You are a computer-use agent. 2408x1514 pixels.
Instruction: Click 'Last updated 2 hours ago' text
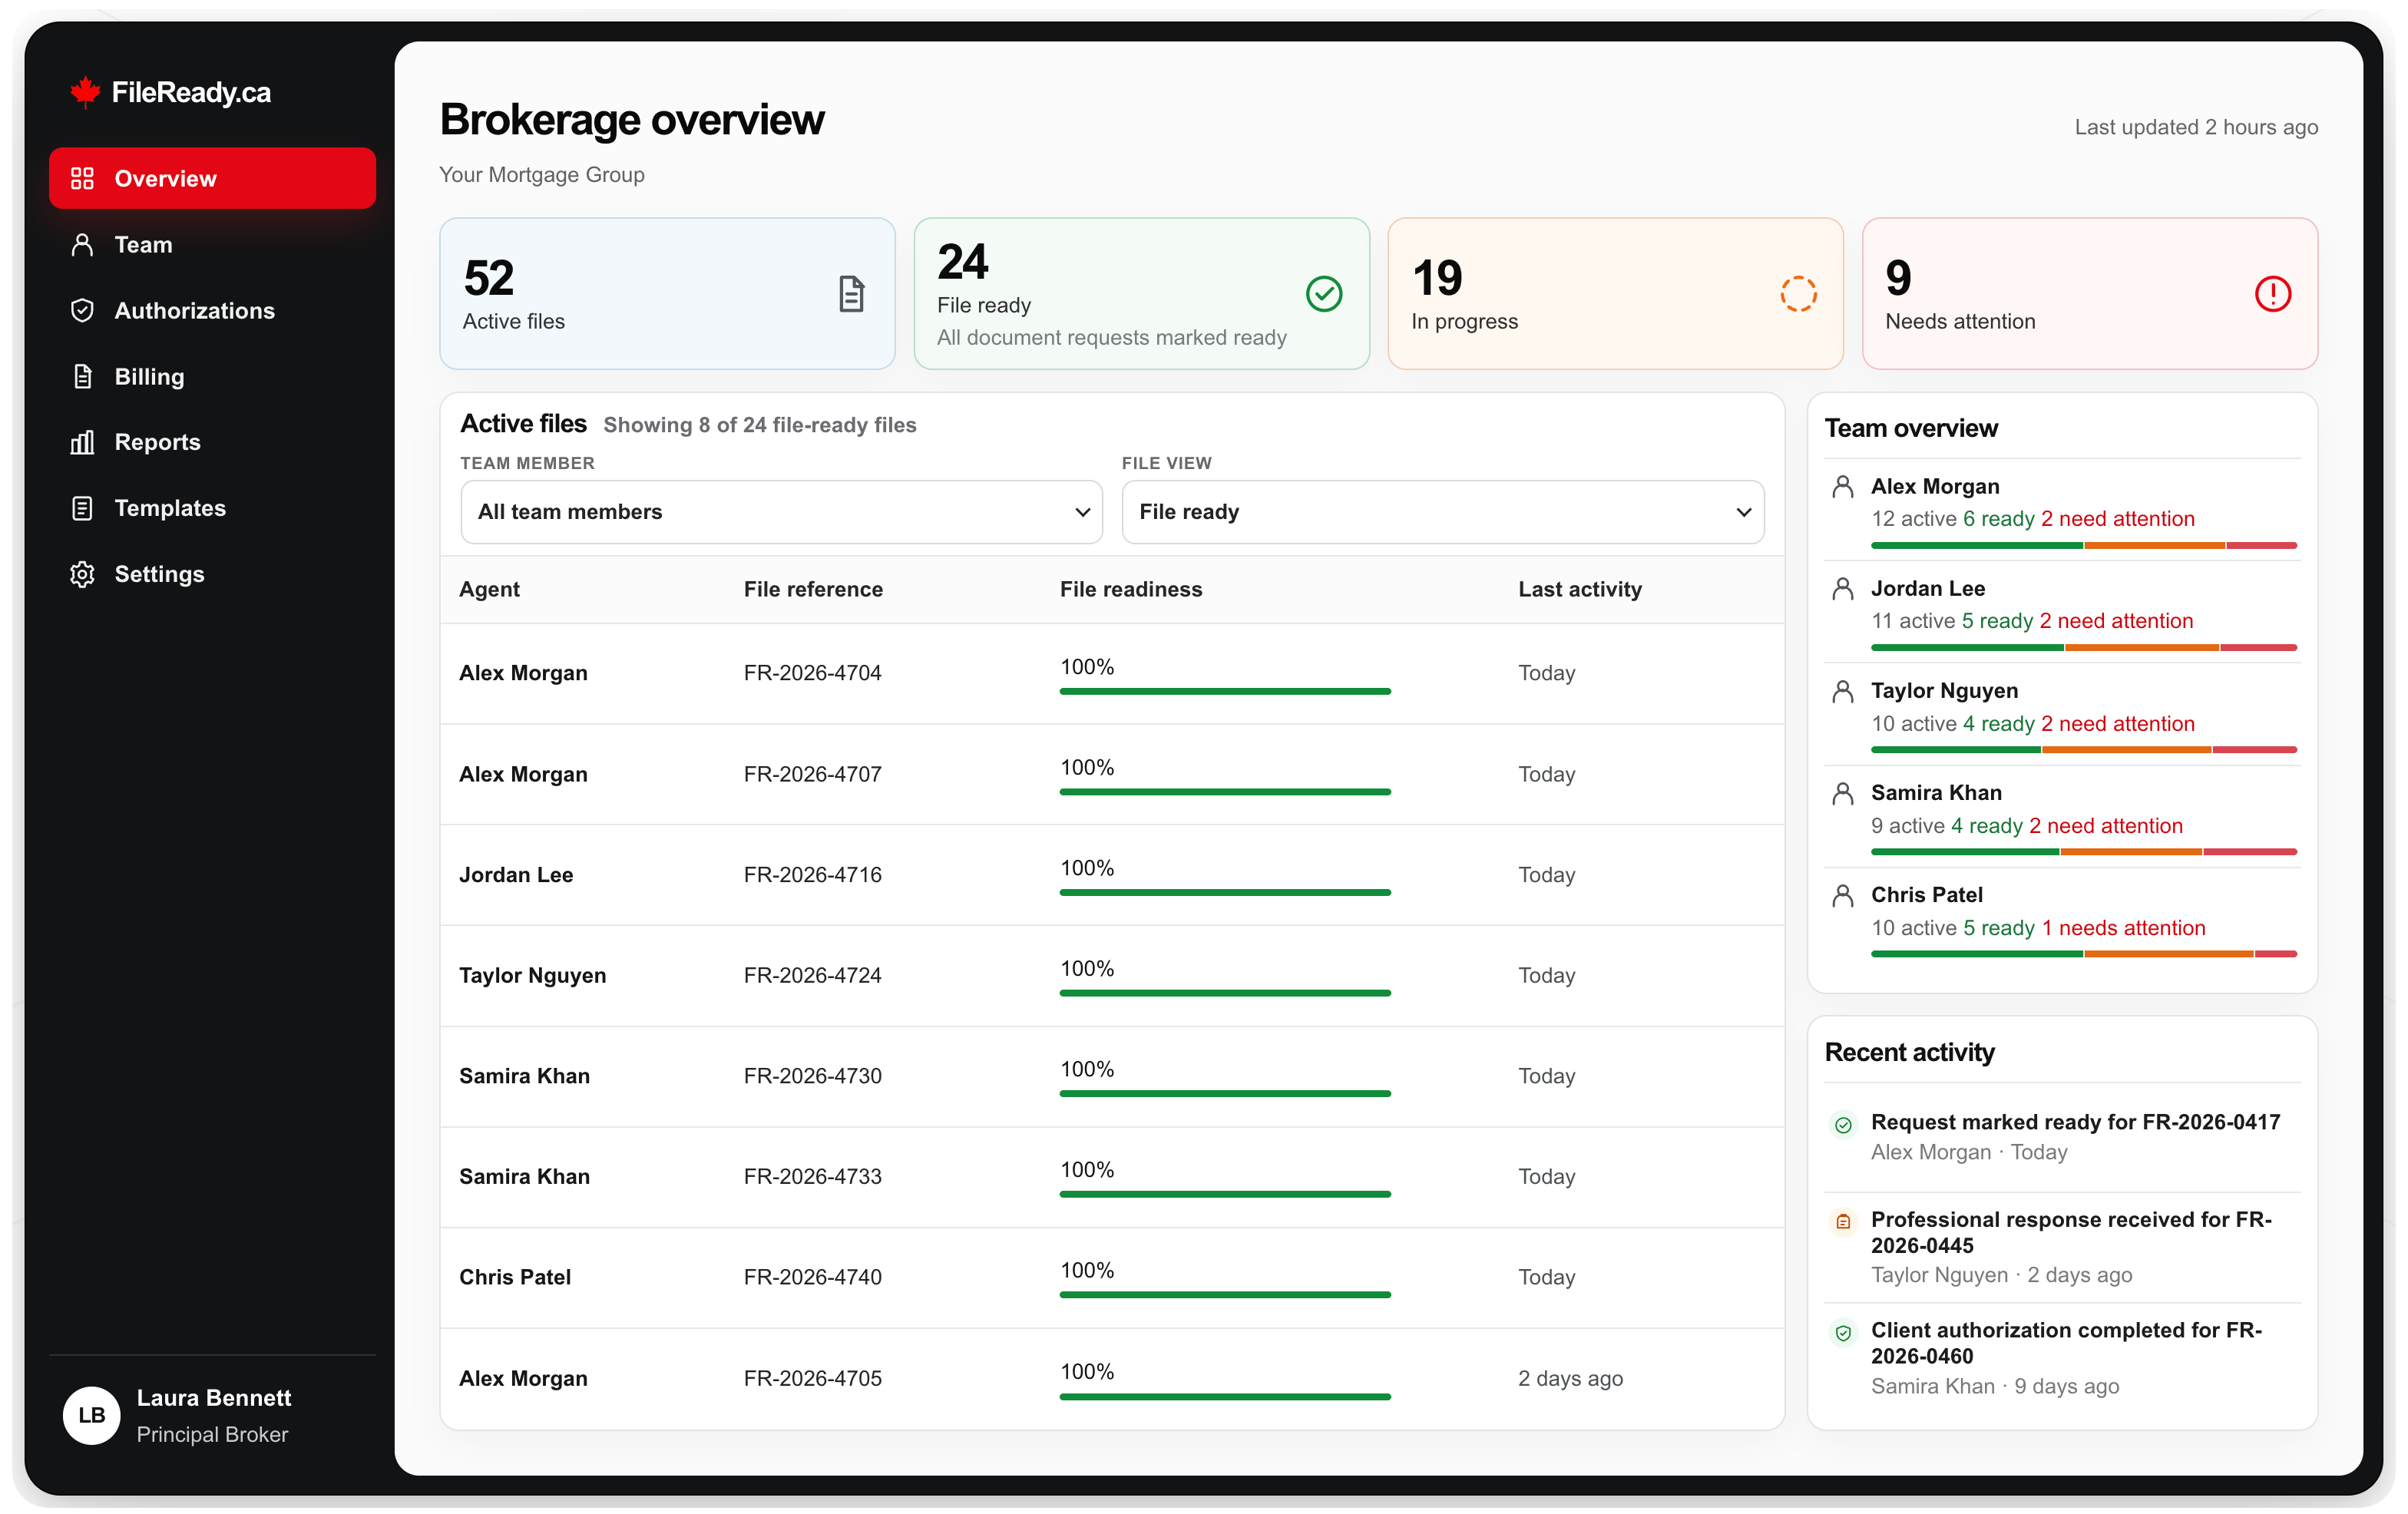click(x=2196, y=127)
